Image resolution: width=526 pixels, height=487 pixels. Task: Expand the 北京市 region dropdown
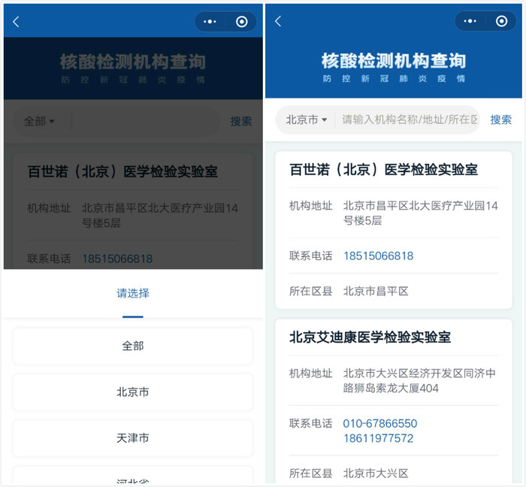[x=307, y=119]
